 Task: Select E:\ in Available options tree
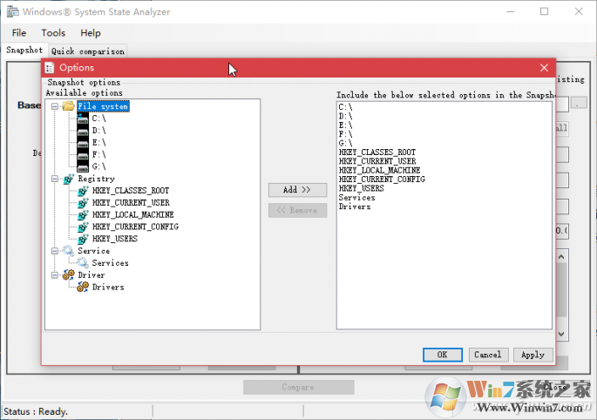[99, 143]
